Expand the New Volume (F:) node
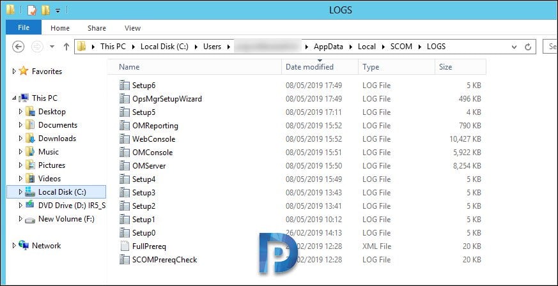Image resolution: width=558 pixels, height=286 pixels. [x=20, y=219]
